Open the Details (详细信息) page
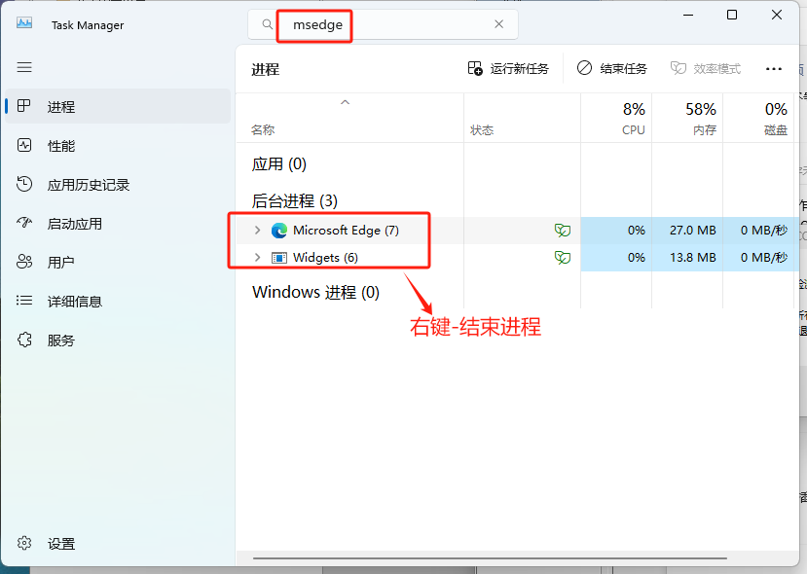807x574 pixels. pyautogui.click(x=74, y=302)
